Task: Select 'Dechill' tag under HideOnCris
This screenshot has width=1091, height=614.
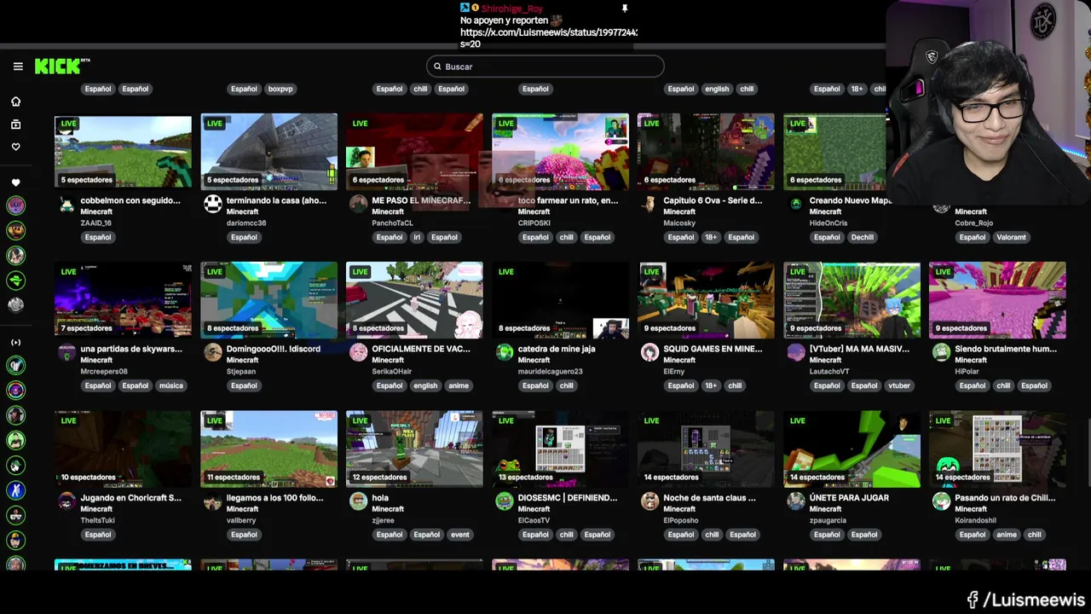Action: click(863, 237)
